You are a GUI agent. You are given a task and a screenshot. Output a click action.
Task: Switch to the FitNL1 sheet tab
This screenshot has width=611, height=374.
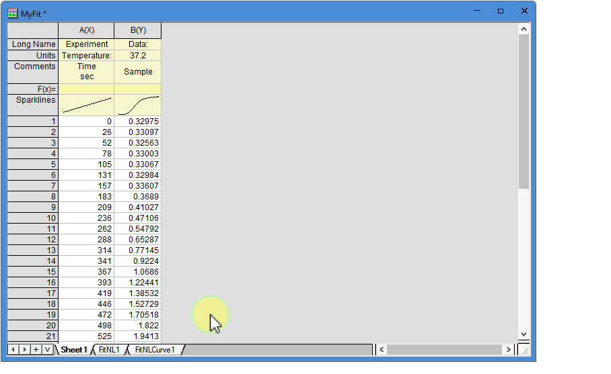tap(108, 350)
